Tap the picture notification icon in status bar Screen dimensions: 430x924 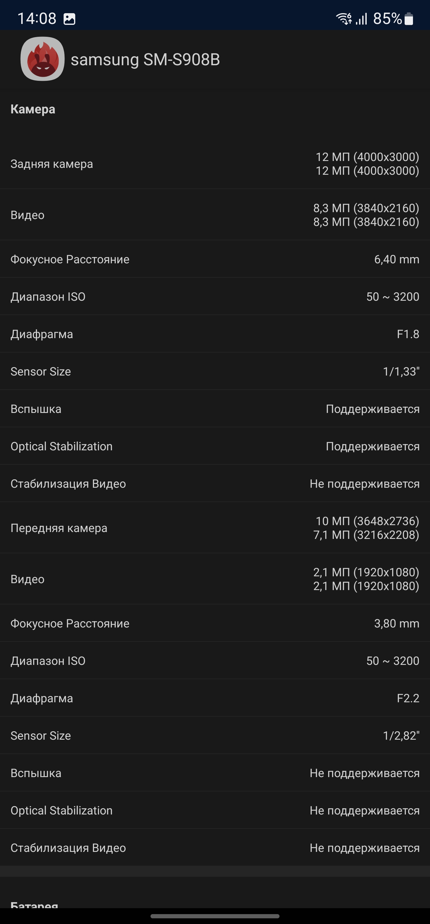coord(69,19)
